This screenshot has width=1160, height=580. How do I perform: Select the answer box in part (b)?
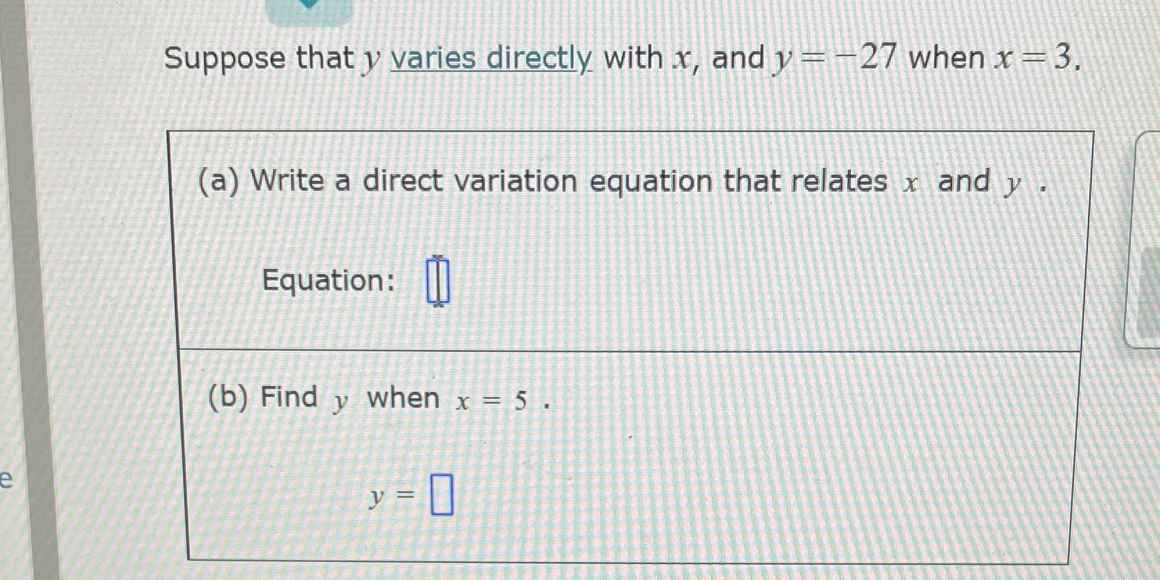[441, 496]
